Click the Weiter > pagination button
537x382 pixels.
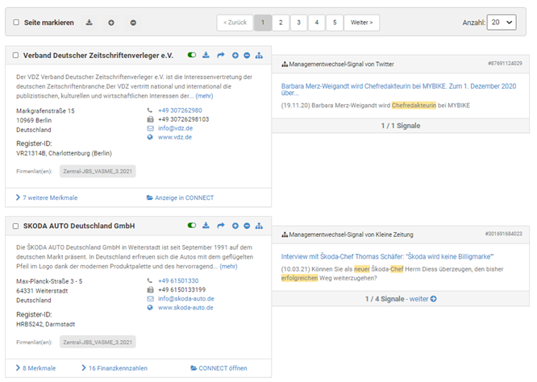(x=362, y=23)
